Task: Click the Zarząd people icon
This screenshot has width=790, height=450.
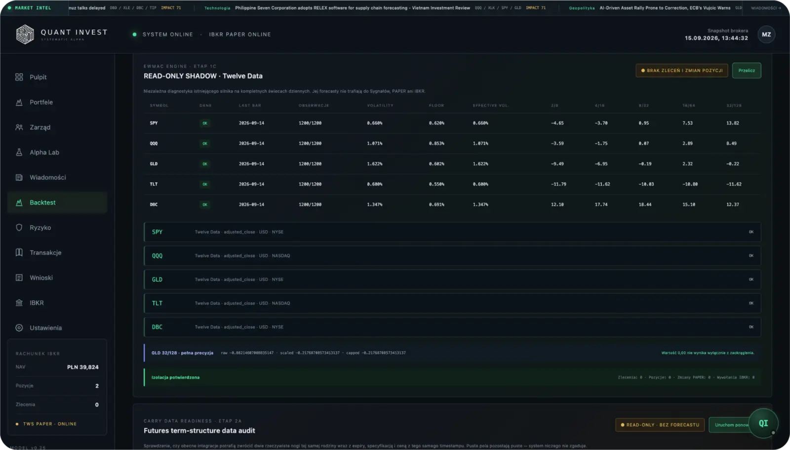Action: click(19, 127)
